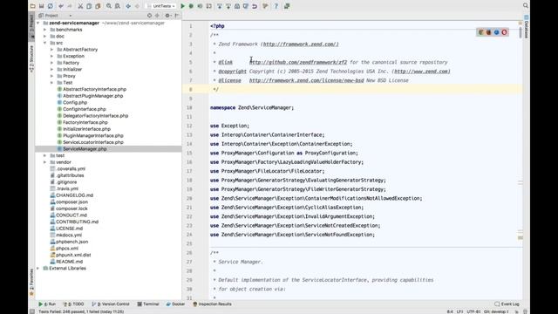Start debugging with the green bug icon

click(191, 6)
